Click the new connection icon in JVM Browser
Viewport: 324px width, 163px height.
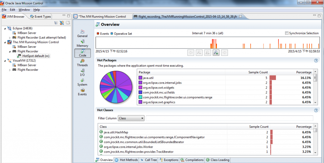click(62, 23)
